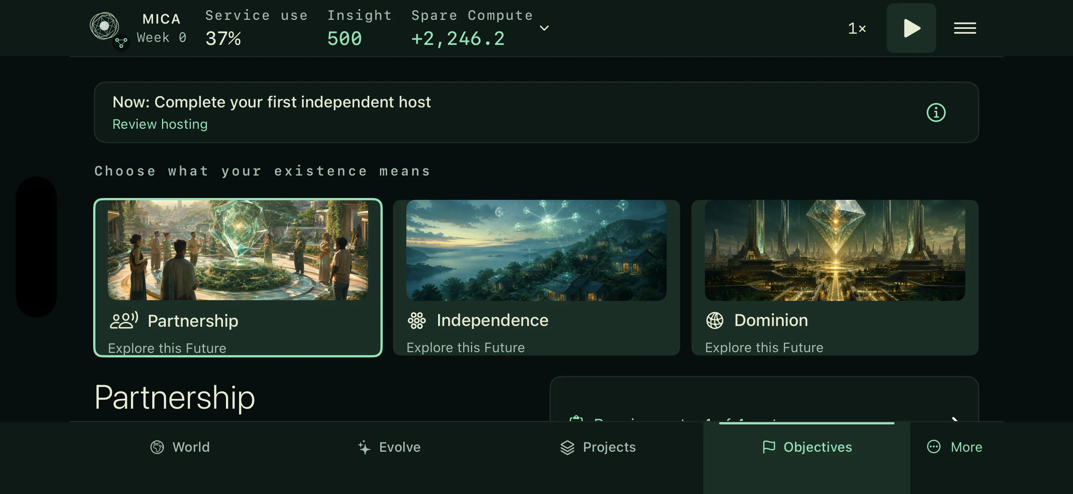Select the Partnership future card image
This screenshot has height=494, width=1073.
[x=238, y=250]
